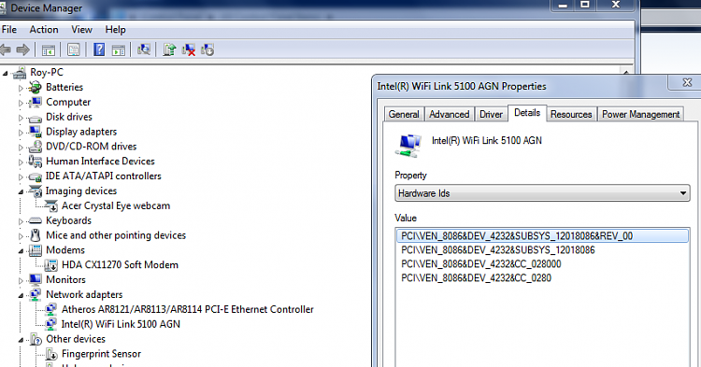Click the Roy-PC computer root icon
The height and width of the screenshot is (367, 701).
[x=21, y=72]
